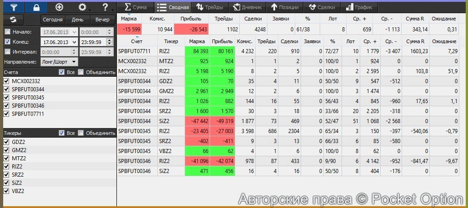Click the refresh arrows icon
The height and width of the screenshot is (208, 468).
point(13,20)
